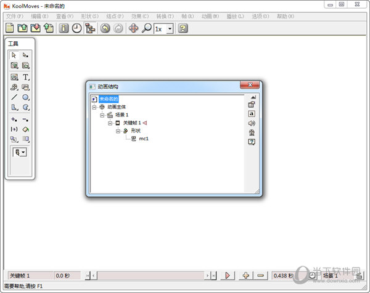
Task: Click the add point tool
Action: tap(14, 119)
